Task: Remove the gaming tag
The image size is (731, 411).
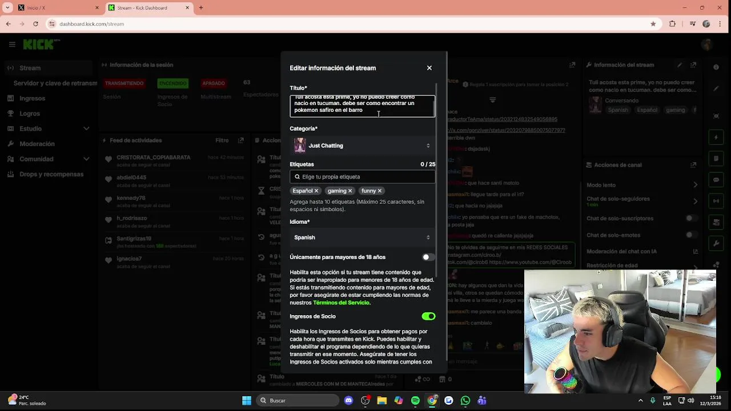Action: (x=350, y=191)
